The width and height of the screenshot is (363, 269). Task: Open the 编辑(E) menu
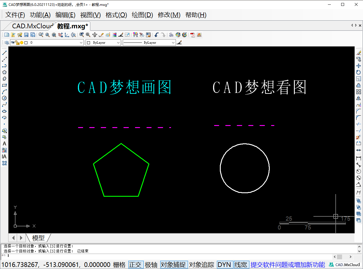[x=66, y=15]
